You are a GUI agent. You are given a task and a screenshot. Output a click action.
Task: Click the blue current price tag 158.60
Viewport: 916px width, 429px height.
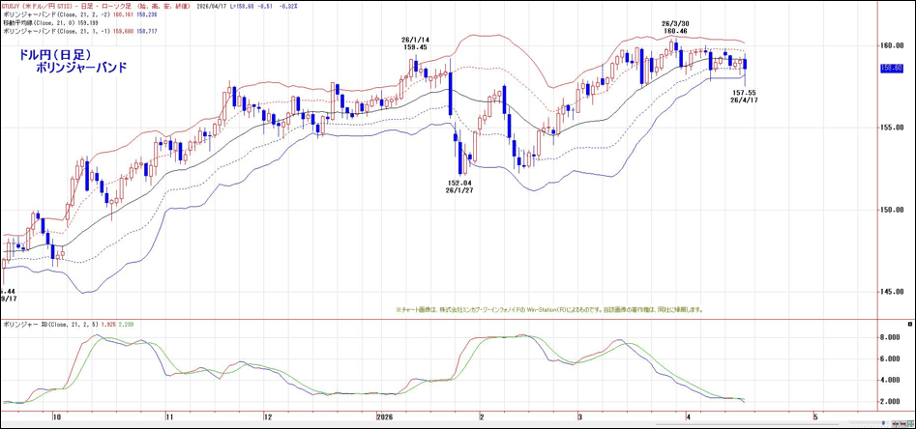pyautogui.click(x=891, y=68)
